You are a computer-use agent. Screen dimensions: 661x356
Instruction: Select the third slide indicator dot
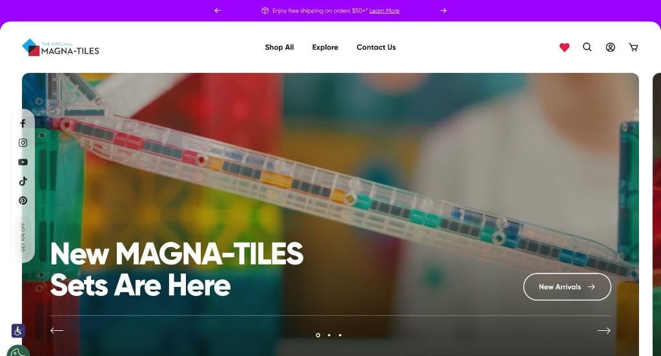[x=340, y=335]
